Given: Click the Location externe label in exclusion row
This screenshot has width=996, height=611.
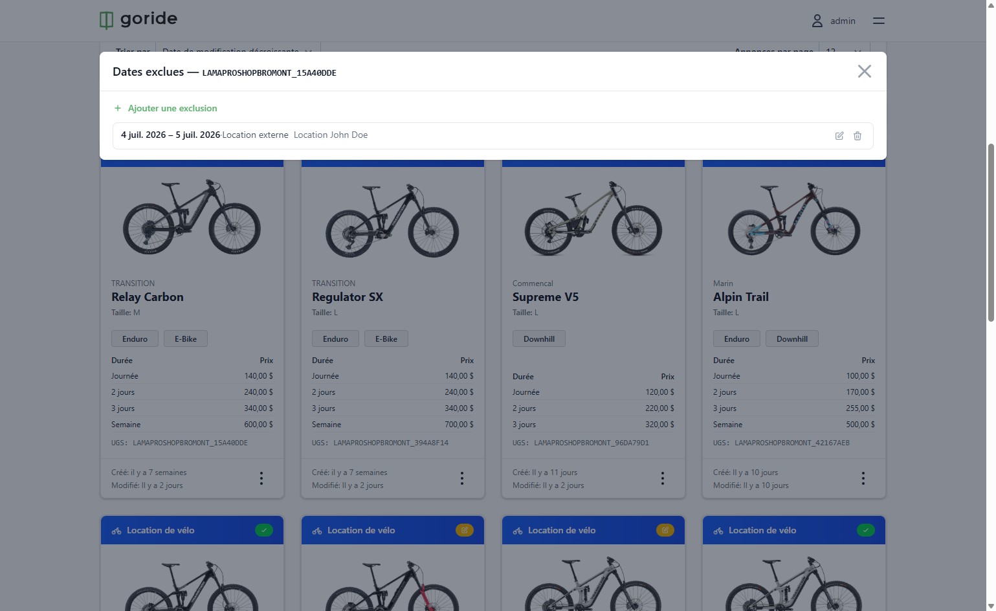Looking at the screenshot, I should click(x=255, y=135).
